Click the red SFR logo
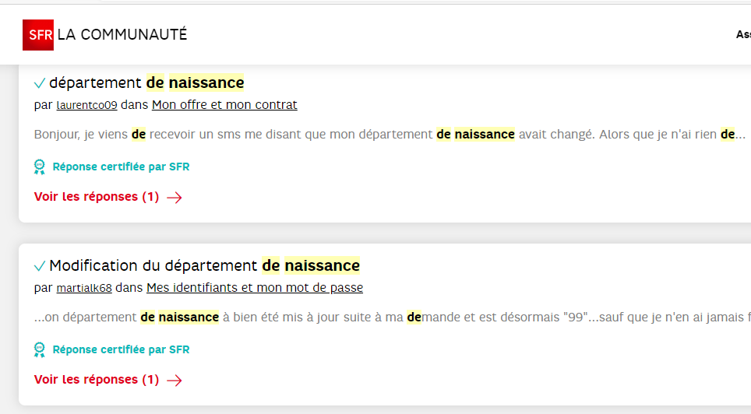 (38, 34)
